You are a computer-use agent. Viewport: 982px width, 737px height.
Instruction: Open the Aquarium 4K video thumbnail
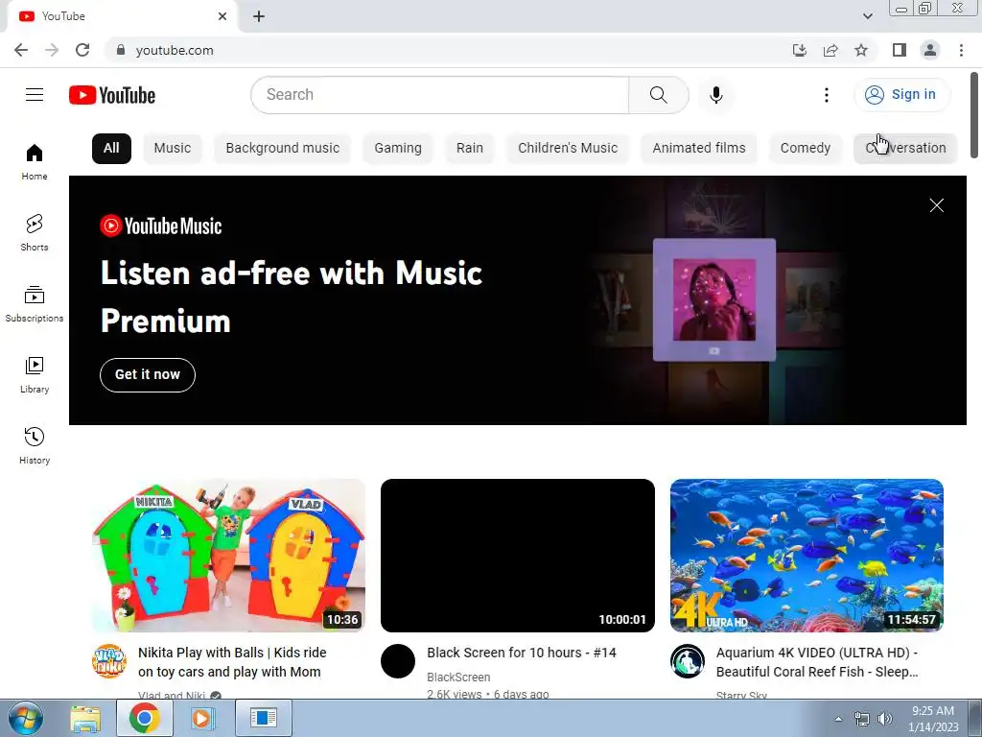coord(807,556)
